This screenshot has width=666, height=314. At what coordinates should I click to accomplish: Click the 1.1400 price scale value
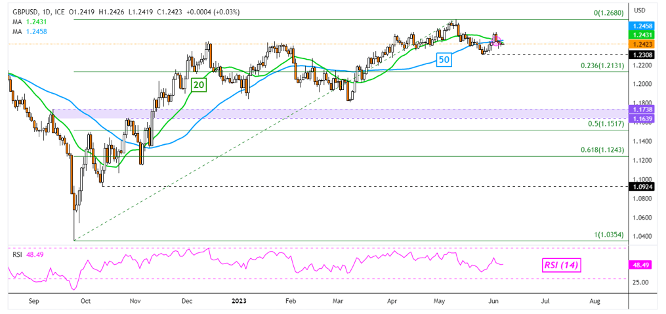click(x=642, y=142)
